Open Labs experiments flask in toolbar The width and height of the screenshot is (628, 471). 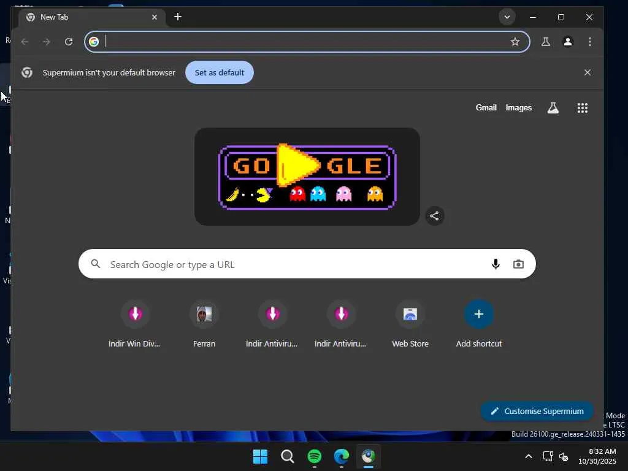click(x=545, y=42)
